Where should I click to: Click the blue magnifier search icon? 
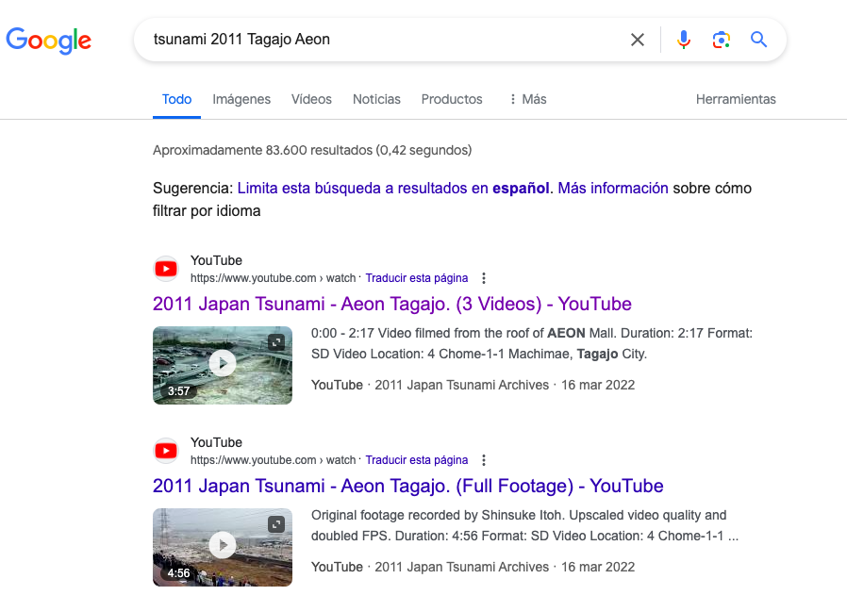pyautogui.click(x=758, y=40)
